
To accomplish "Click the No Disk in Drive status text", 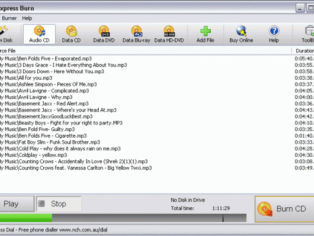I will point(188,200).
